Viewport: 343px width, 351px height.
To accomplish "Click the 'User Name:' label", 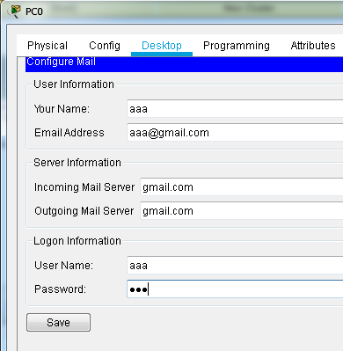I will pyautogui.click(x=63, y=266).
